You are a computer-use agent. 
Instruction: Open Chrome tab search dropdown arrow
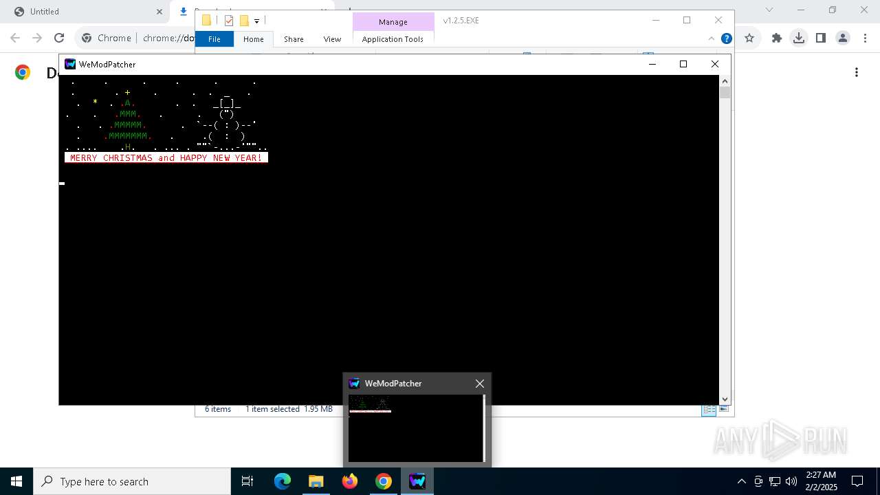[x=769, y=10]
